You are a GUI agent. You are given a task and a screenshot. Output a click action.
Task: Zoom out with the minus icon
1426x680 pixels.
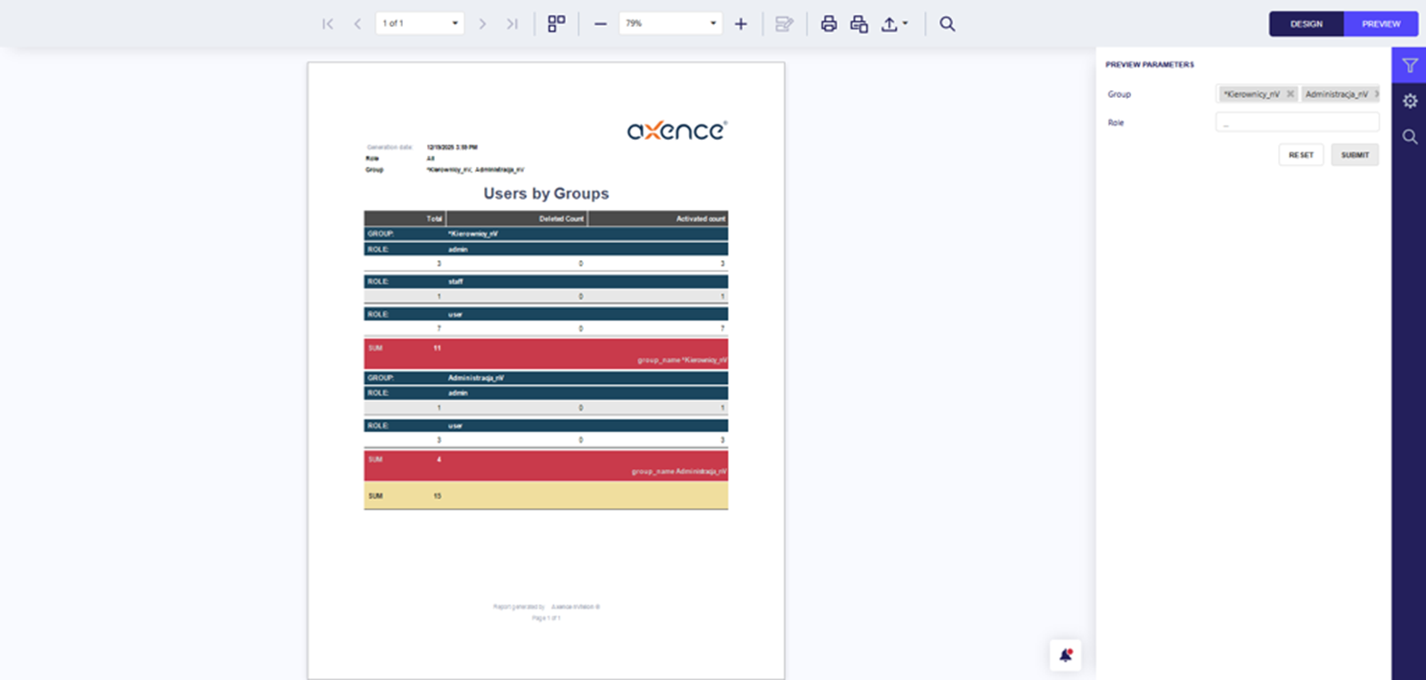(x=601, y=24)
